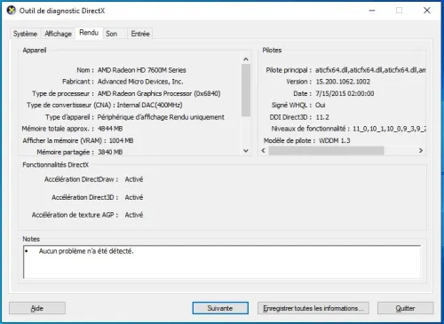The width and height of the screenshot is (444, 324).
Task: Click the Type de processeur label
Action: pyautogui.click(x=63, y=93)
